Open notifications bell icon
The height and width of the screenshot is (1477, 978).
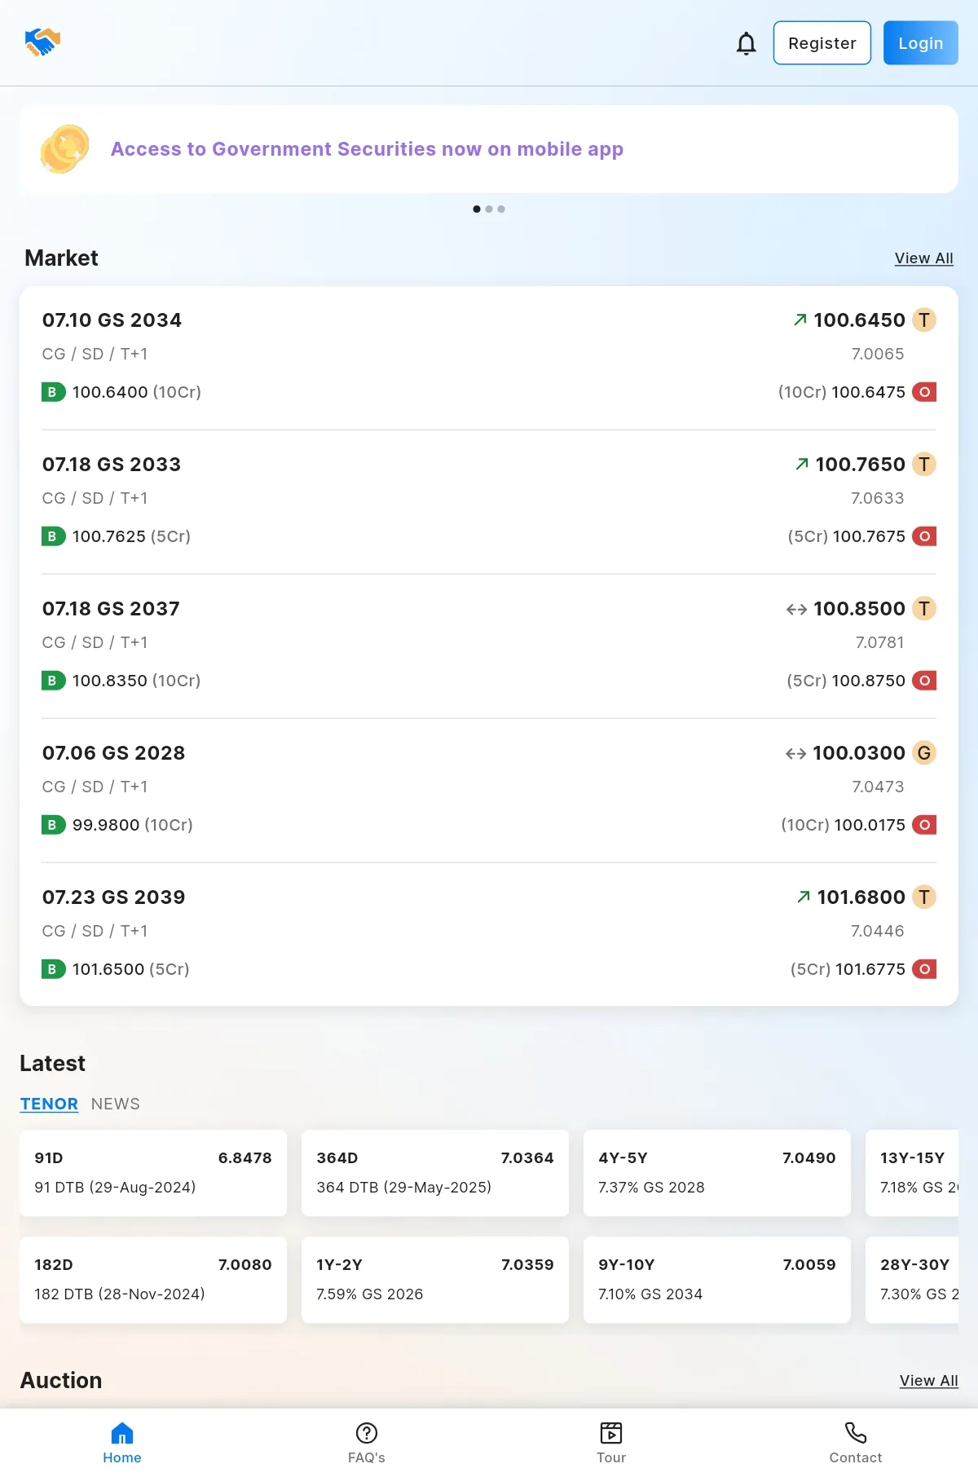[746, 43]
